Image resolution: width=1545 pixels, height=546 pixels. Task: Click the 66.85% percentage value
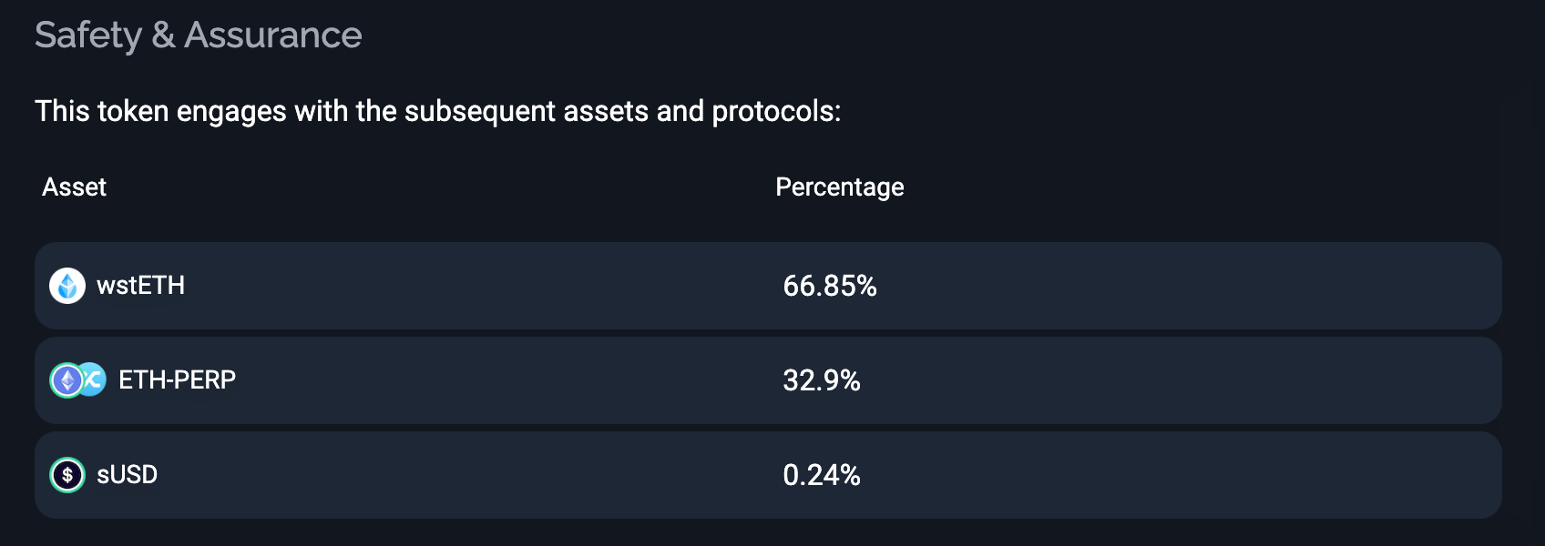point(830,286)
